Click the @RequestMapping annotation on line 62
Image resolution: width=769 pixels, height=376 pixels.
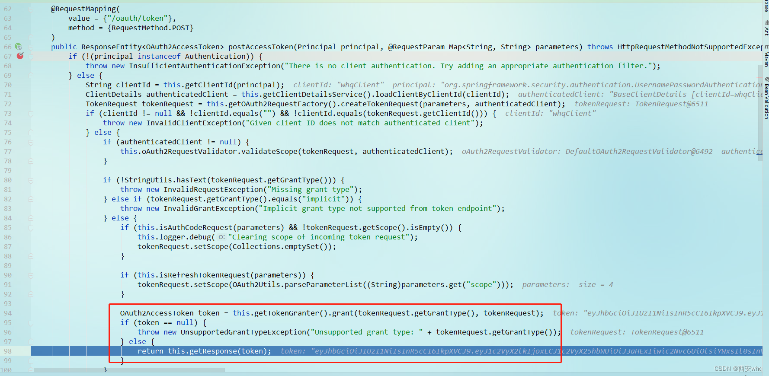[x=83, y=9]
